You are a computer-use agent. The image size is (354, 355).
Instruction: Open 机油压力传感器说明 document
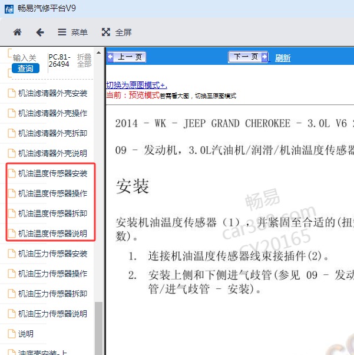coord(52,314)
